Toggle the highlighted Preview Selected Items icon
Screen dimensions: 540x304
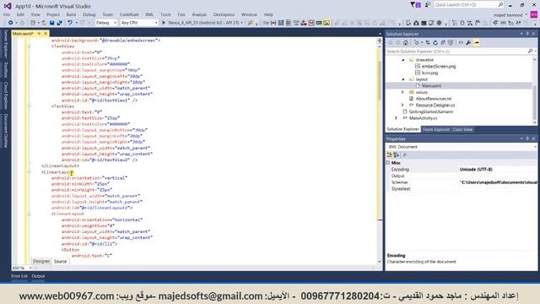coord(476,43)
